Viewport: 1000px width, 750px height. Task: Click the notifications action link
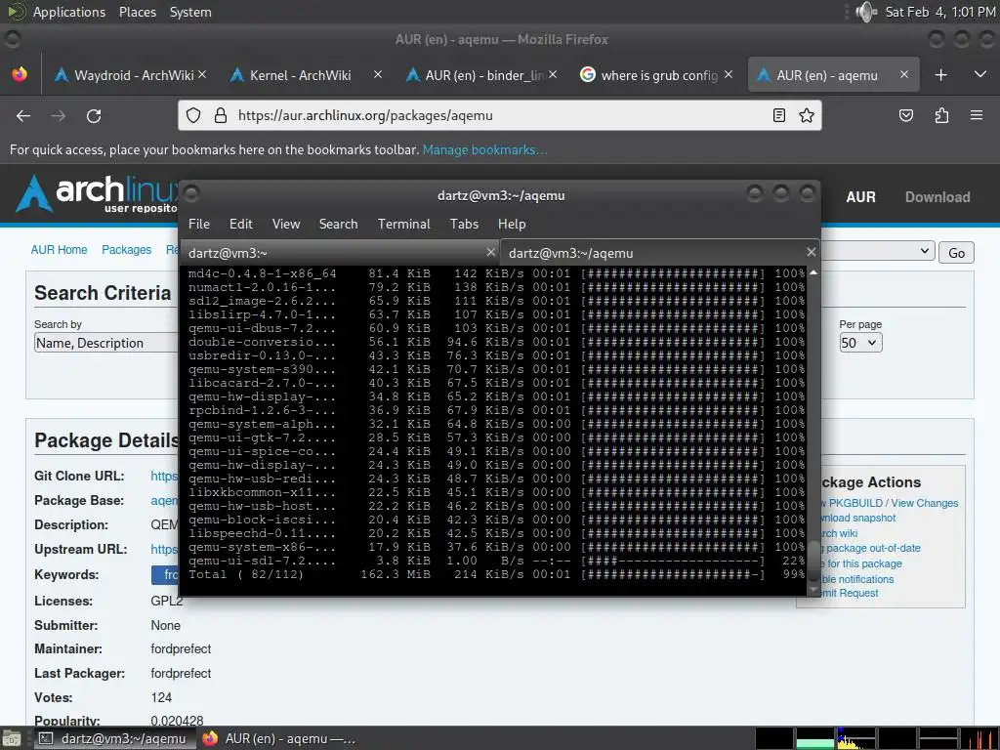coord(857,579)
